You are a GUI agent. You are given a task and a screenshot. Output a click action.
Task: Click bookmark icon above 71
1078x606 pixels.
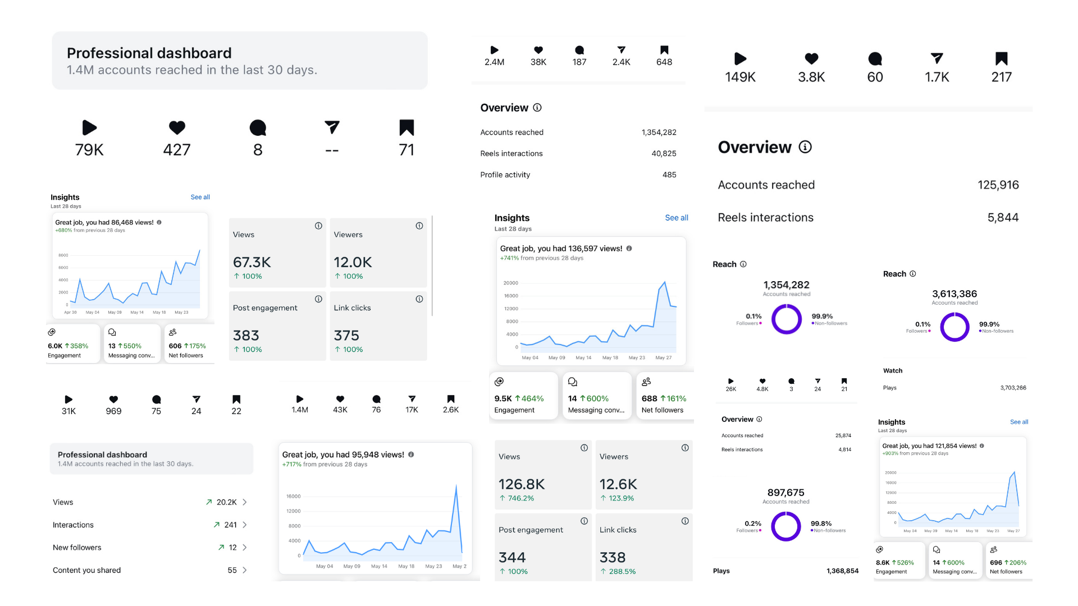[x=406, y=128]
